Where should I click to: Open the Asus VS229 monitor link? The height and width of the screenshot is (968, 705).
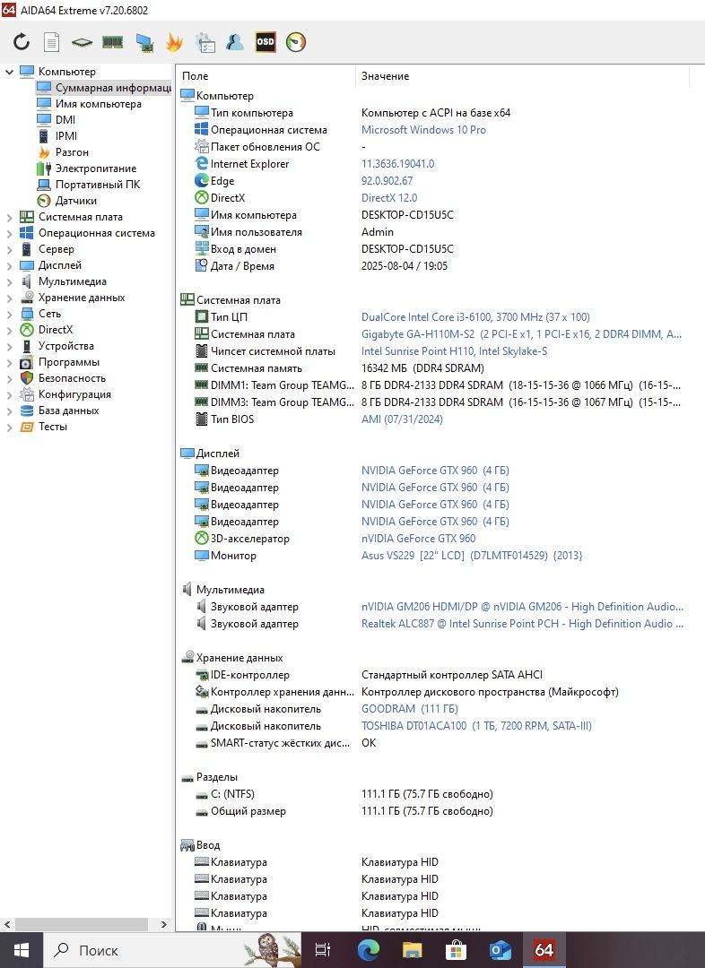click(472, 555)
